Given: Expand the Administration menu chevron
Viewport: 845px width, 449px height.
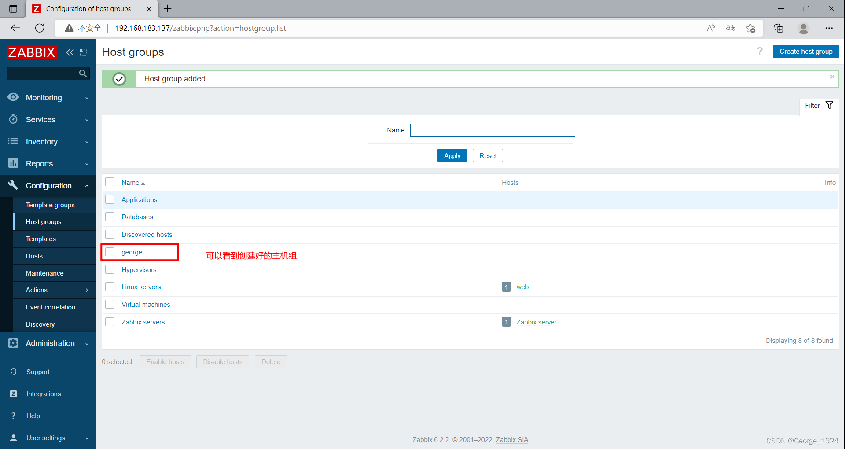Looking at the screenshot, I should (x=87, y=344).
